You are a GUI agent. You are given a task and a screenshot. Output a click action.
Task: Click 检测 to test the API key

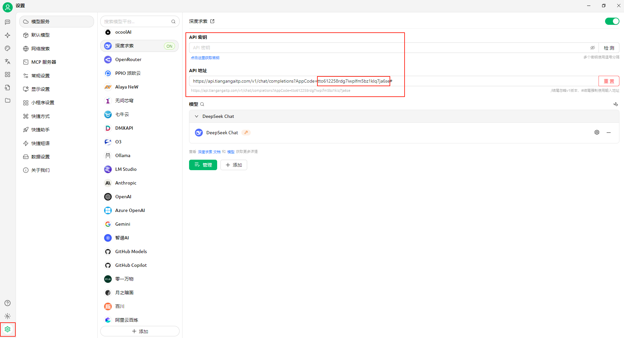tap(609, 47)
